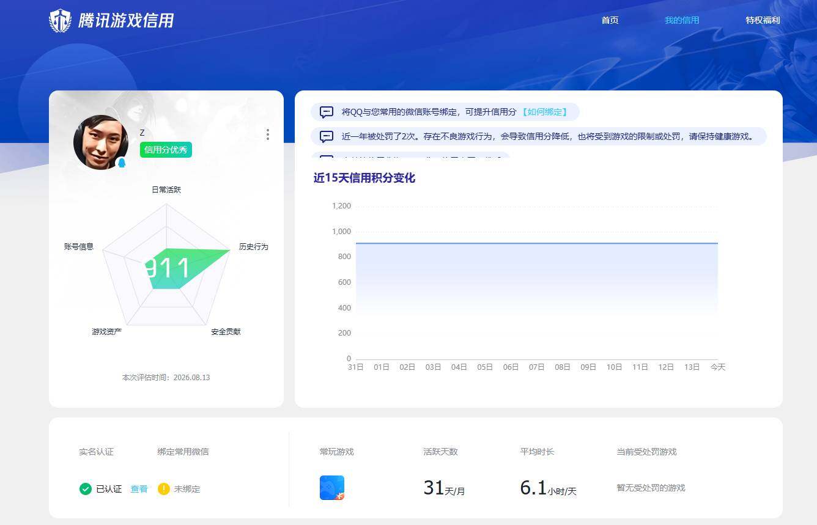Click the 1,000 y-axis label

point(341,232)
